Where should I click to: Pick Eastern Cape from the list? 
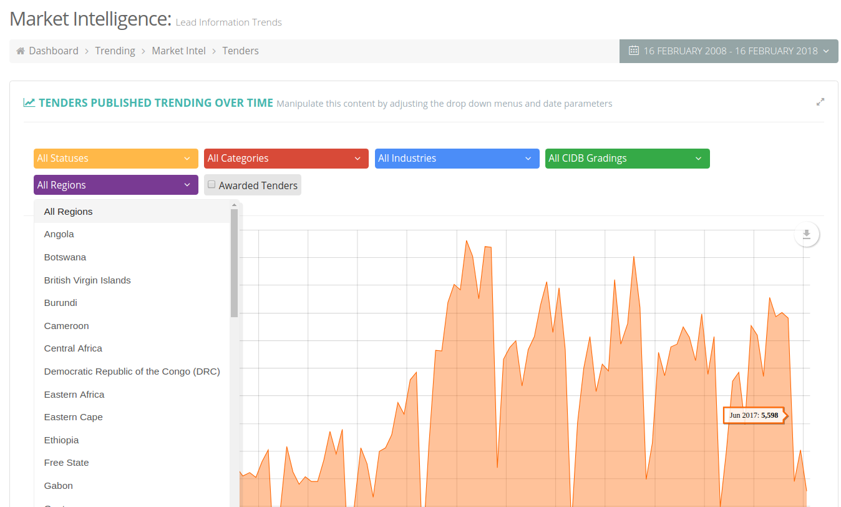pyautogui.click(x=132, y=417)
